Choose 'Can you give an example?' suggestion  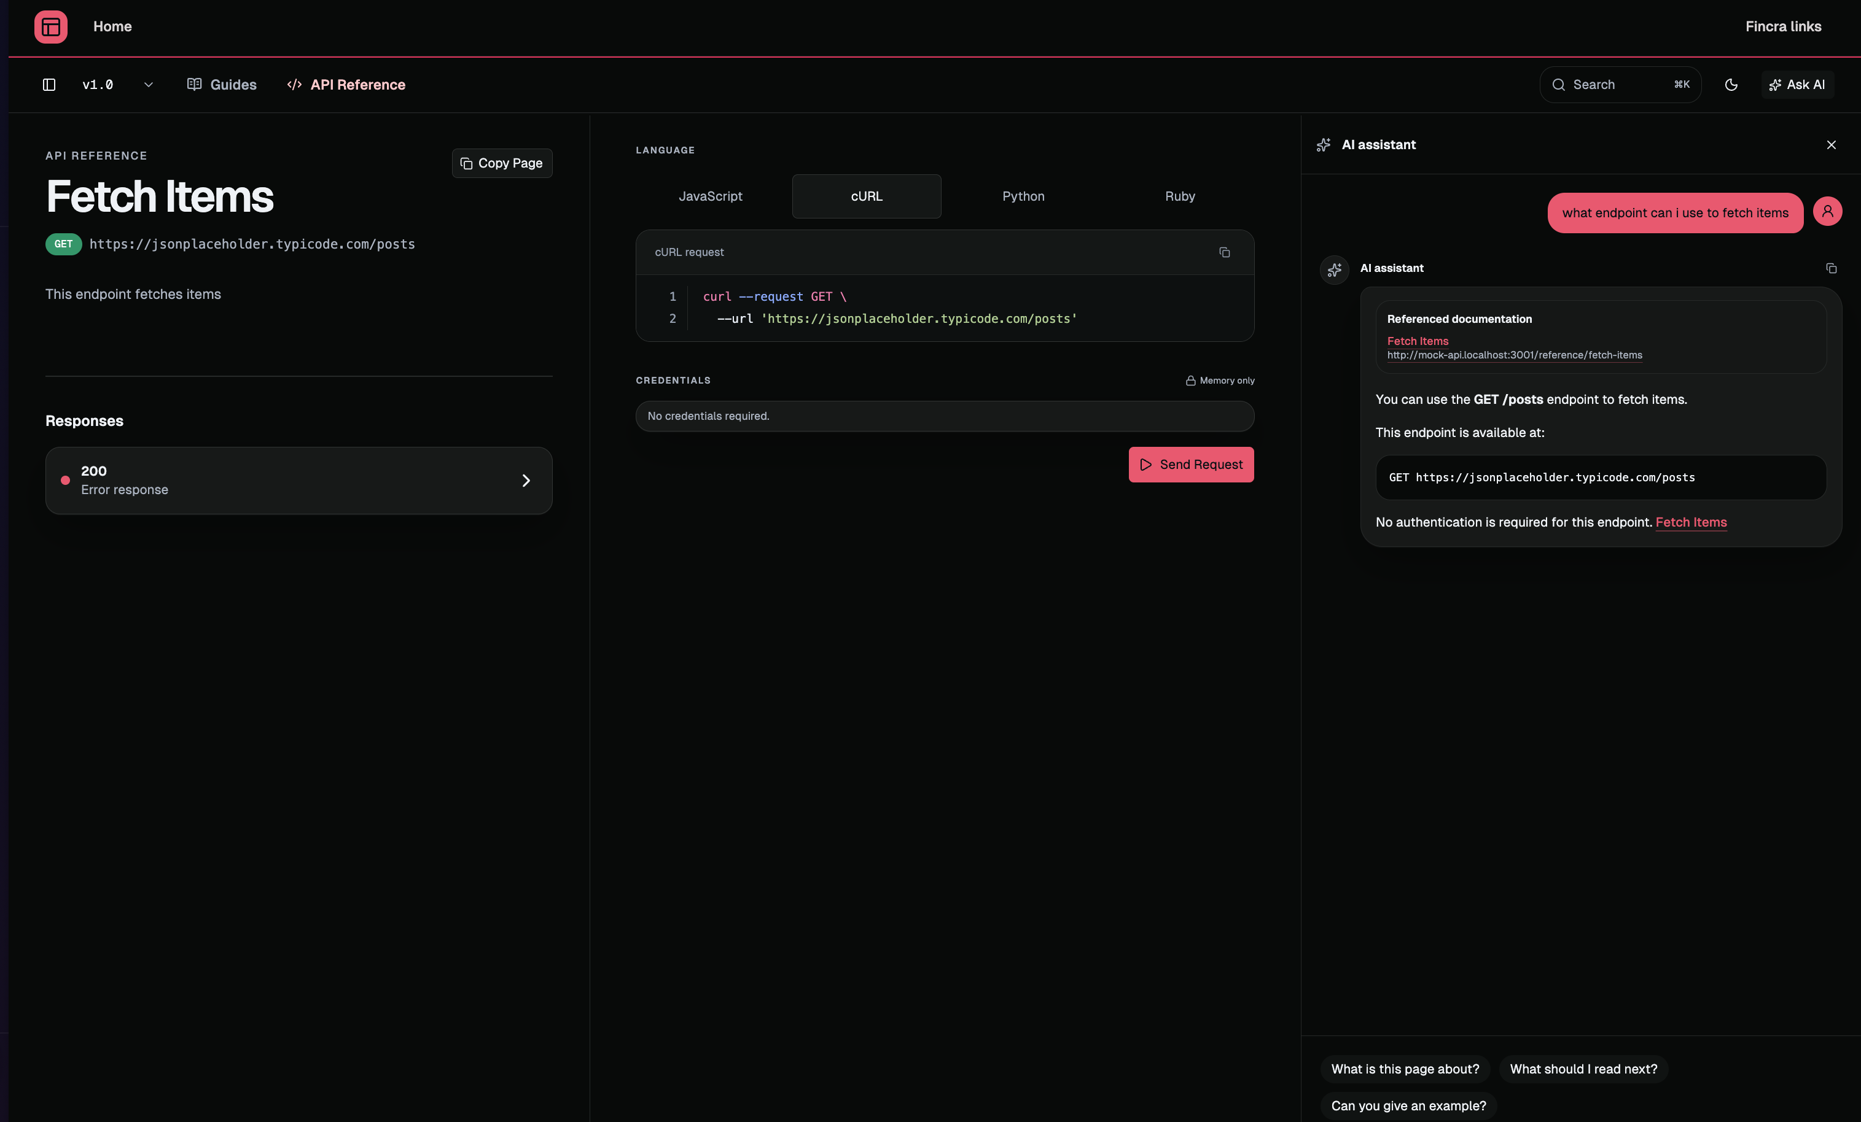[x=1408, y=1106]
